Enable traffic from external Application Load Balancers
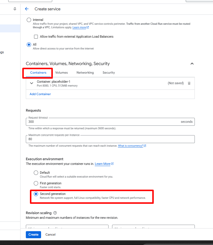Image resolution: width=213 pixels, height=245 pixels. [x=36, y=37]
